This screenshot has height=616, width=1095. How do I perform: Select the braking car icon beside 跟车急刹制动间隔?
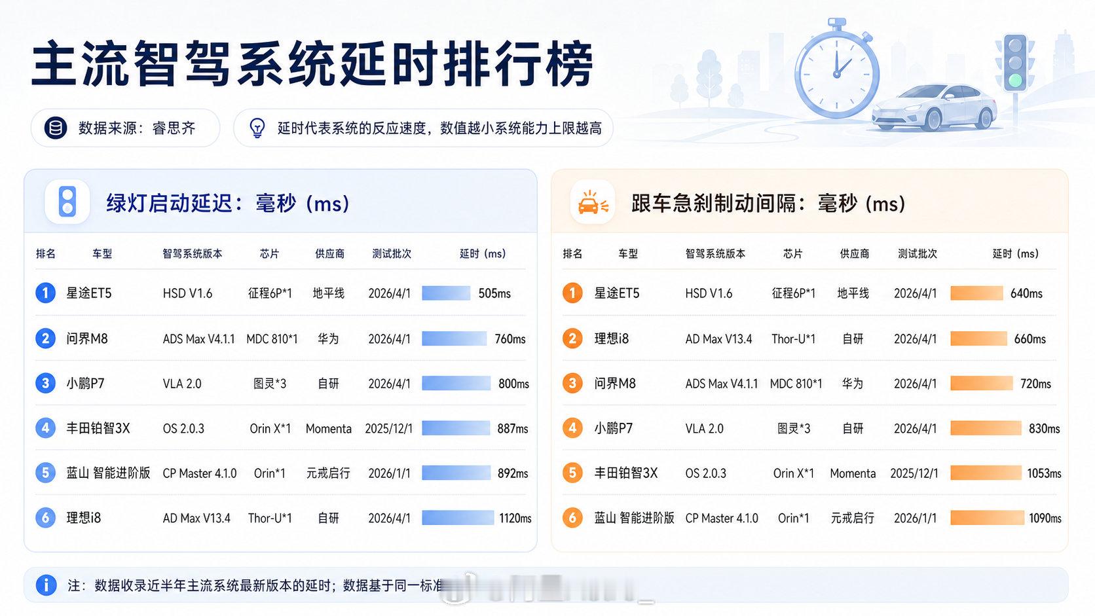point(593,202)
